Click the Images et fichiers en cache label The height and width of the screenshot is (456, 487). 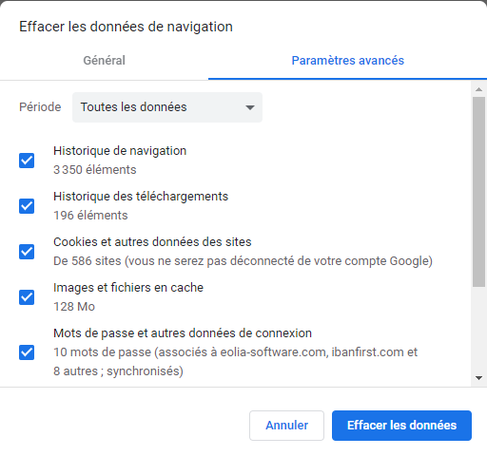click(128, 288)
